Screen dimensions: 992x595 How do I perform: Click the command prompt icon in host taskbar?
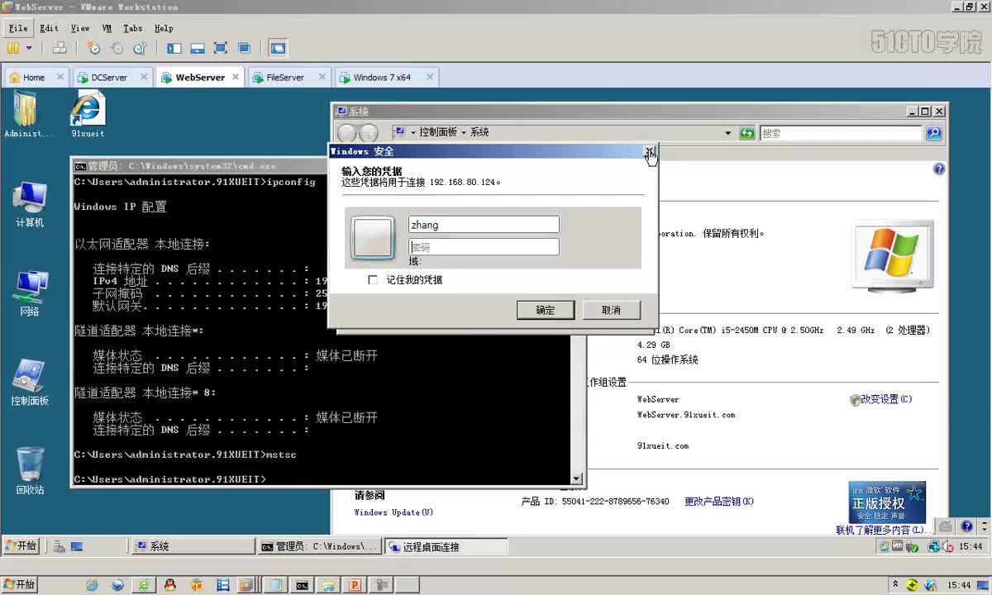[x=303, y=585]
